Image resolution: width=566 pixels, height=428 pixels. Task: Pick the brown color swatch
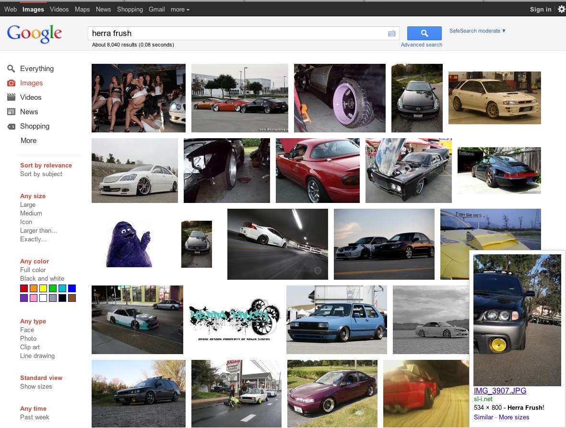click(x=72, y=298)
